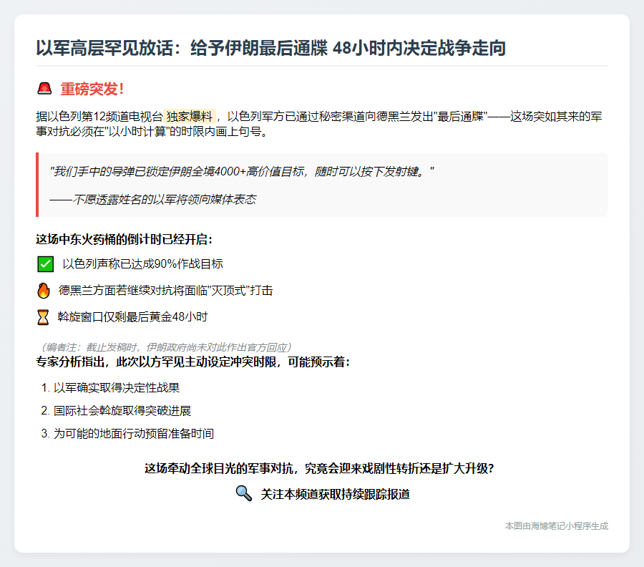The width and height of the screenshot is (644, 567).
Task: Click the anonymous 以军将领 attribution line
Action: [152, 199]
